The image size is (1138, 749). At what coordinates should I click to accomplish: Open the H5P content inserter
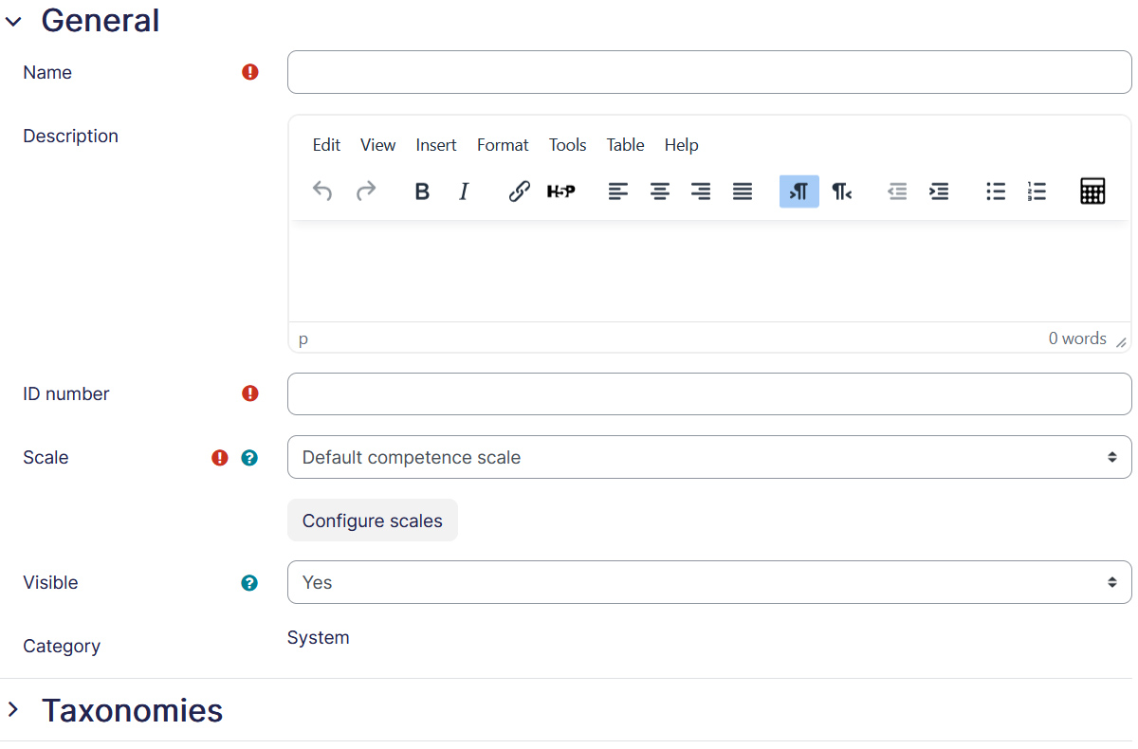561,192
